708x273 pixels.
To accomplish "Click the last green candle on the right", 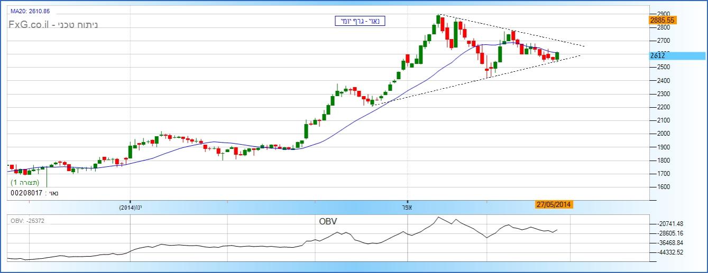I will [557, 55].
